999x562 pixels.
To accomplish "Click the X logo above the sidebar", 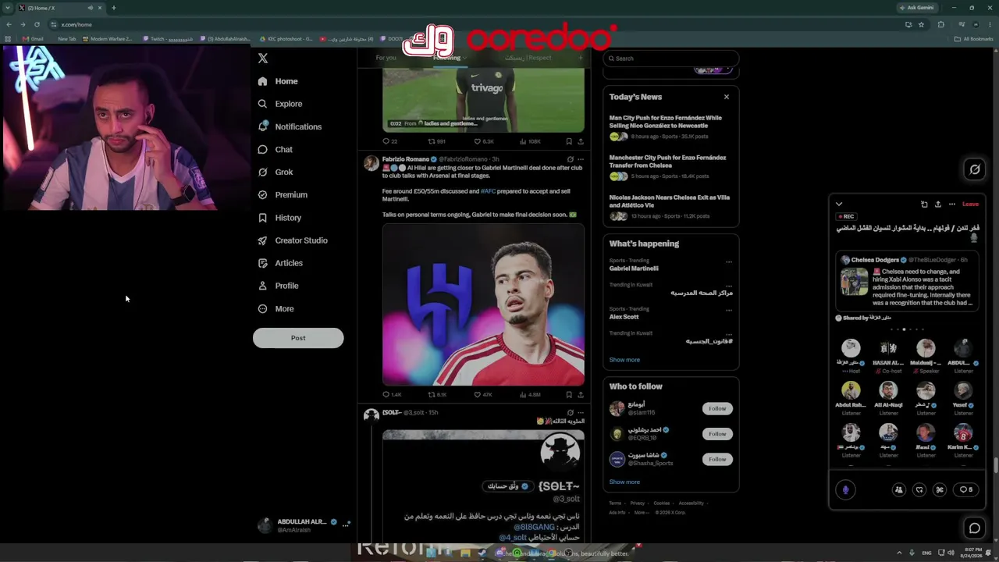I will pos(263,59).
